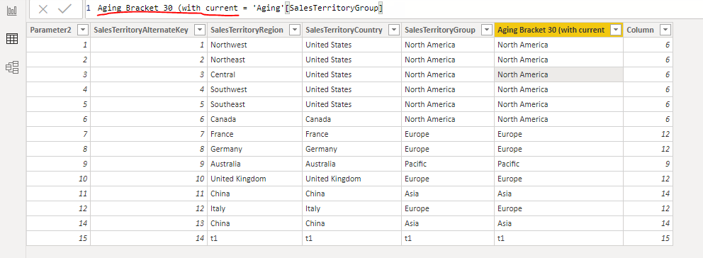Click the Column value 9 cell

click(x=648, y=164)
